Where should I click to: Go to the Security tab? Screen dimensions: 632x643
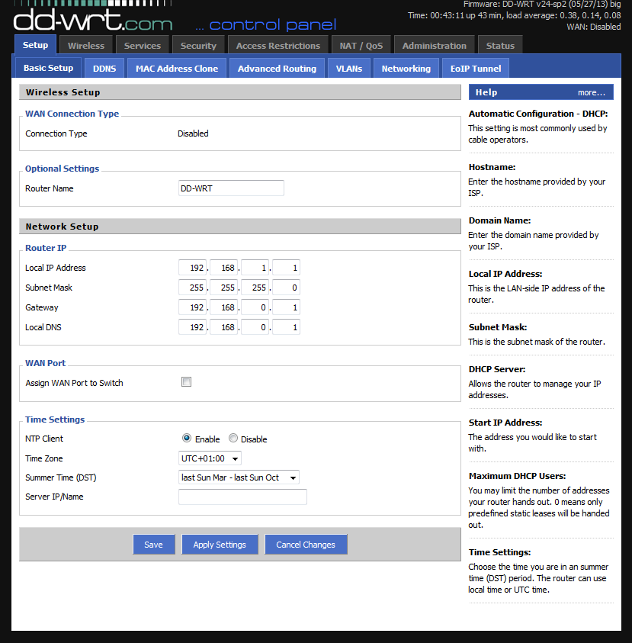click(198, 46)
